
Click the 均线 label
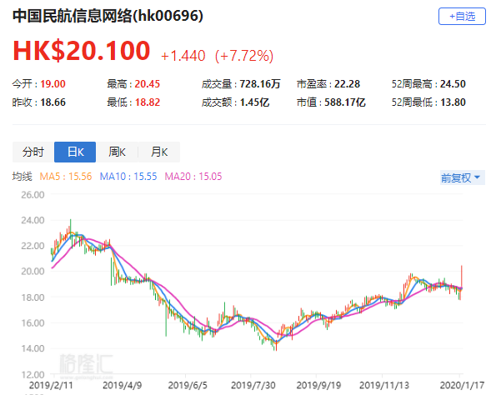(22, 177)
